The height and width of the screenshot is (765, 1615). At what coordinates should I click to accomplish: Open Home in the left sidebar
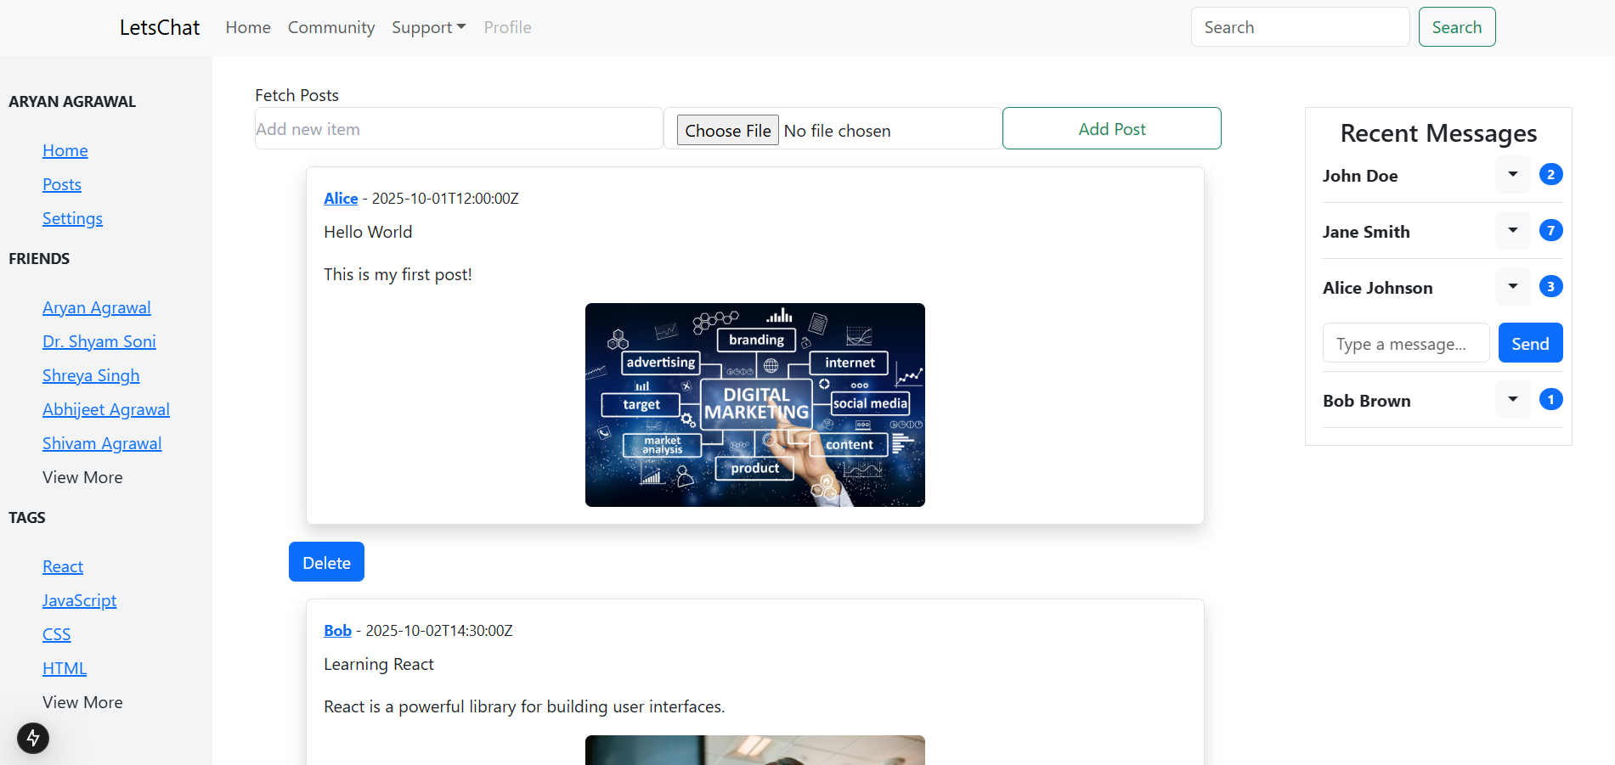(x=65, y=150)
